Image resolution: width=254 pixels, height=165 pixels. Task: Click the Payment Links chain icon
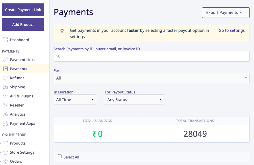point(5,60)
